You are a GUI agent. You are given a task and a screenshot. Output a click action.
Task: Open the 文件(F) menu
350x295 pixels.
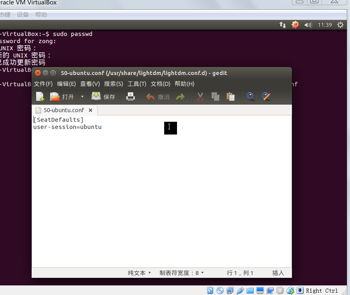[x=43, y=84]
